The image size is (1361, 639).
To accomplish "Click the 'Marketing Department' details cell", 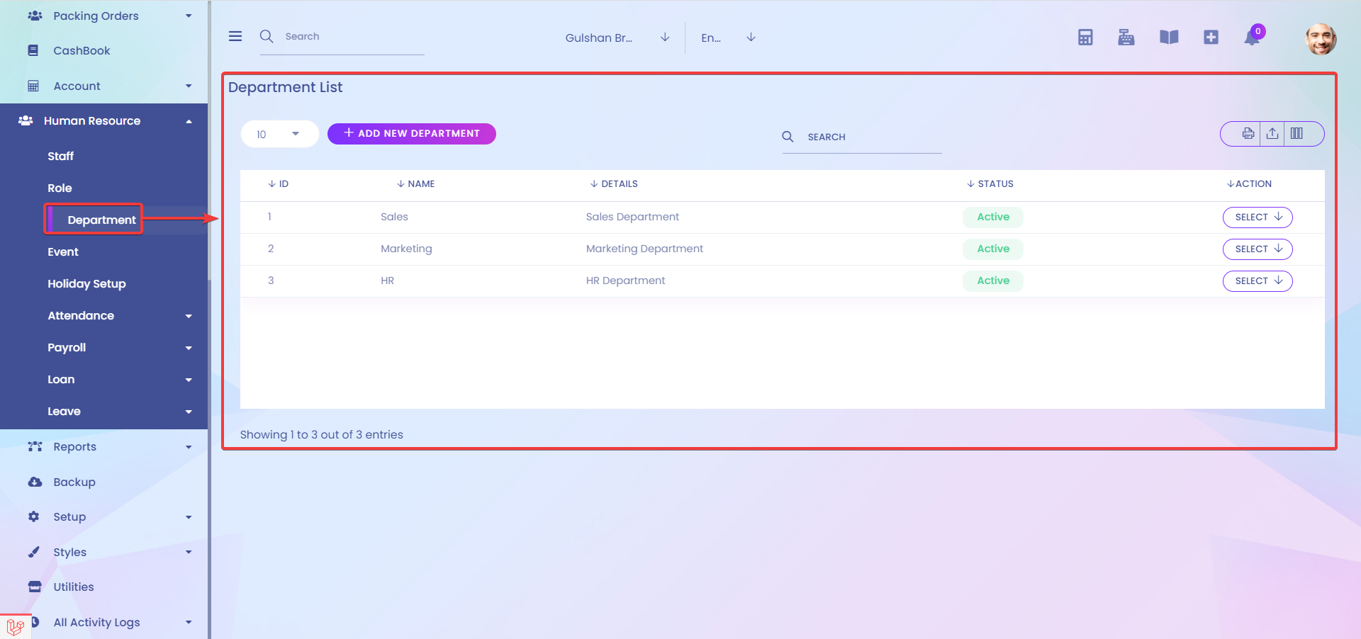I will tap(644, 249).
